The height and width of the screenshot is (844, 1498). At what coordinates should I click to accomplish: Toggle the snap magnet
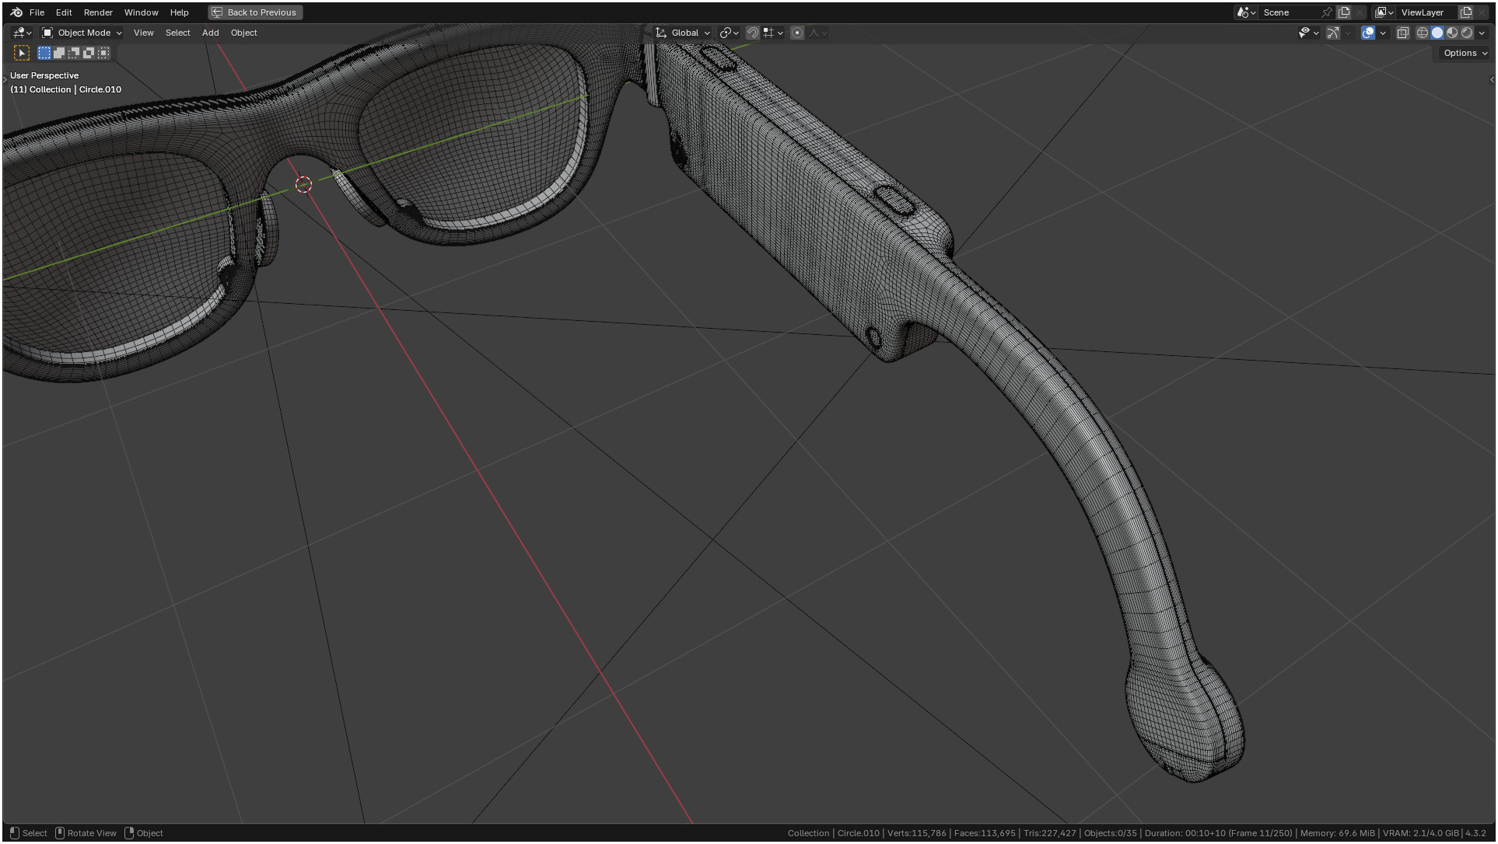point(752,33)
